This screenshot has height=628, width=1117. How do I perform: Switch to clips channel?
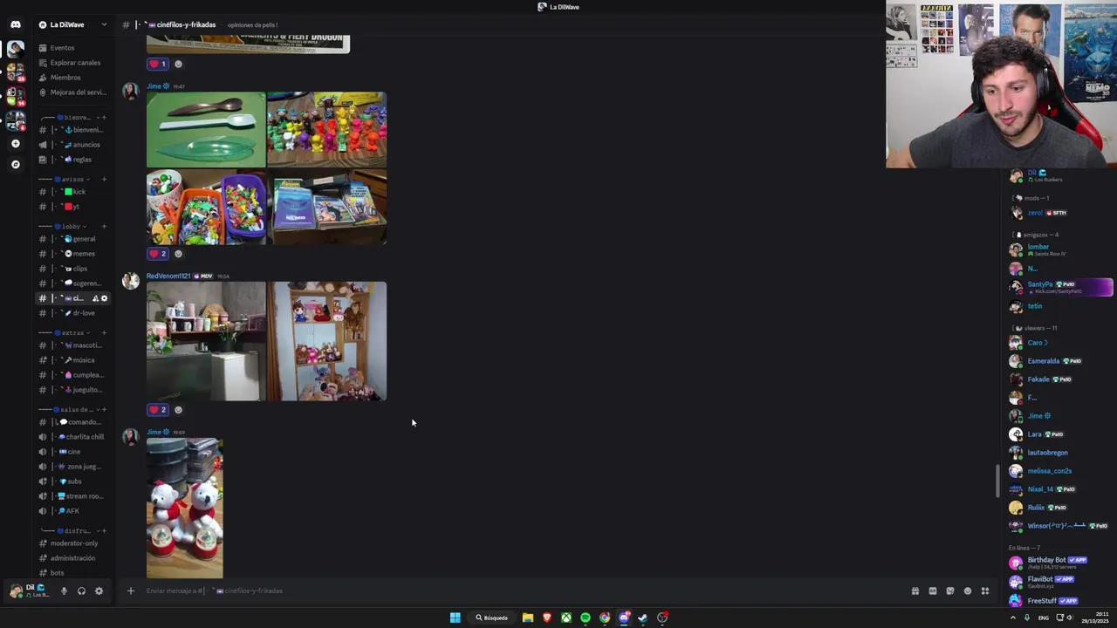73,269
